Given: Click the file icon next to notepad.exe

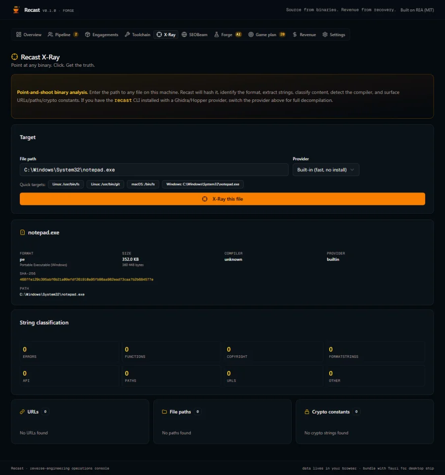Looking at the screenshot, I should point(22,233).
